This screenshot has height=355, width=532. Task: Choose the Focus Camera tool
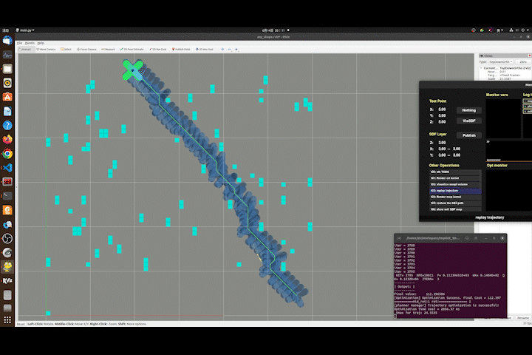coord(86,50)
